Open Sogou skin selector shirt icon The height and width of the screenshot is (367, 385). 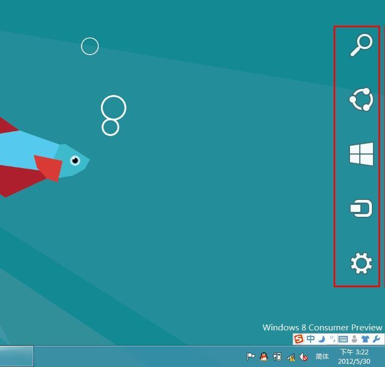point(365,339)
